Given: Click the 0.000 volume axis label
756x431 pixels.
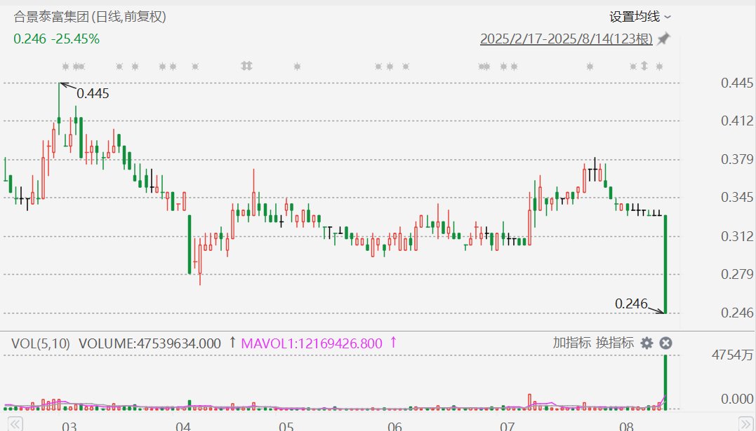Looking at the screenshot, I should coord(737,399).
